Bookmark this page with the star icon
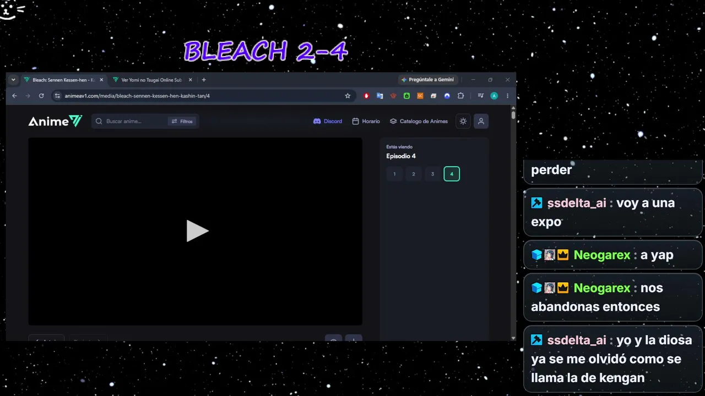 [348, 96]
